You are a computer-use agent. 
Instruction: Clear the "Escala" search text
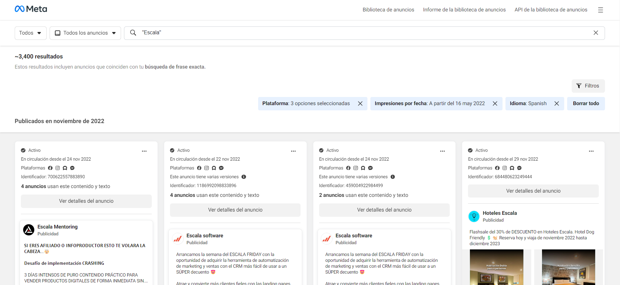596,33
